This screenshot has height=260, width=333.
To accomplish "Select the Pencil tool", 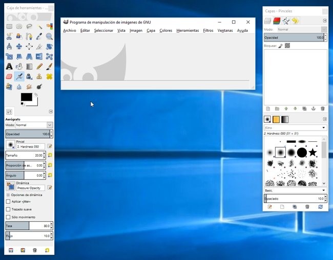I will (x=39, y=66).
